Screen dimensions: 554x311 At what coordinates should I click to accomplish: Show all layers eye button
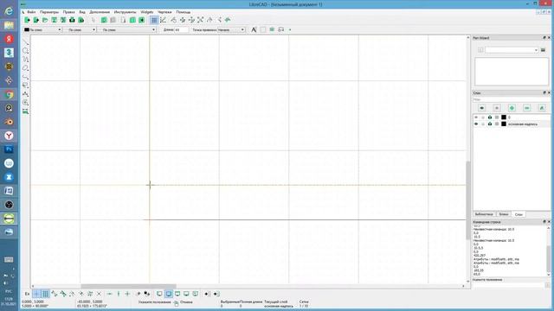coord(482,108)
